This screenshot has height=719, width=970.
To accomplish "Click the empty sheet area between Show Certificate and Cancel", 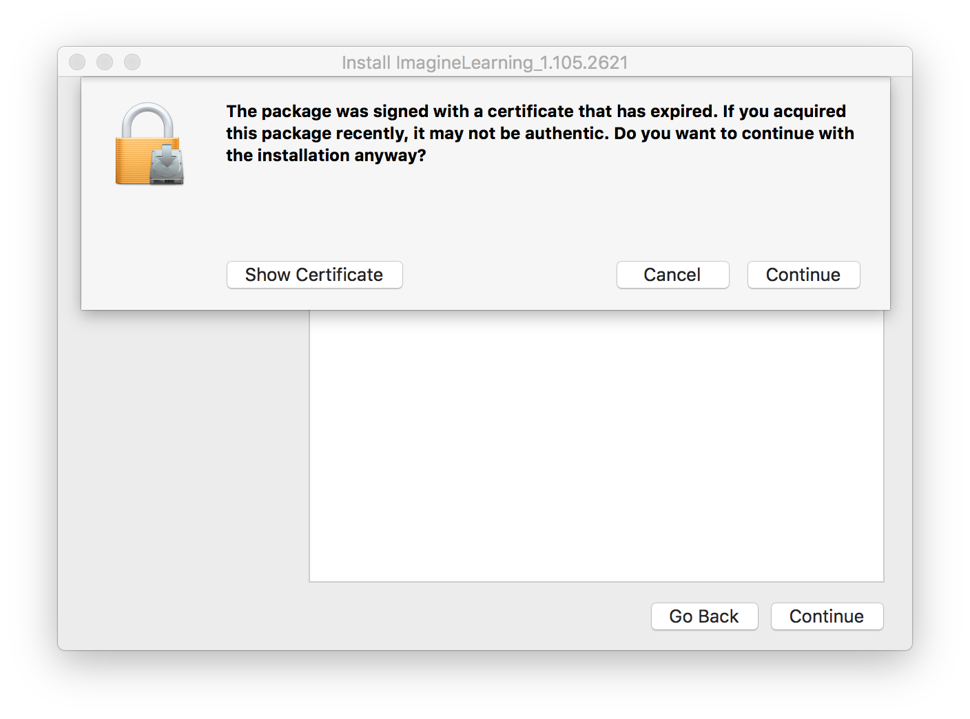I will tap(510, 275).
